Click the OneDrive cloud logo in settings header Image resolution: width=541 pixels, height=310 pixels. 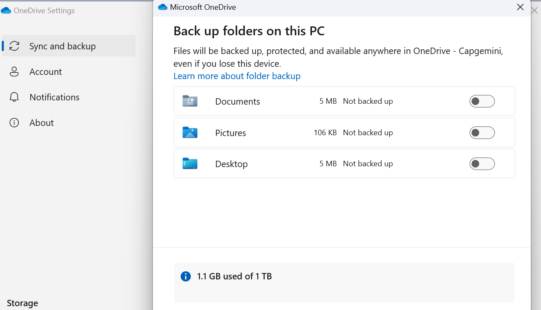pos(7,9)
